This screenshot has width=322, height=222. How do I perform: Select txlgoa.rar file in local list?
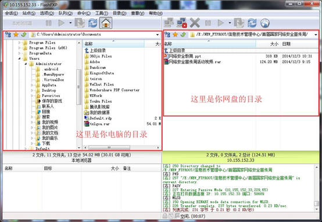(99, 124)
